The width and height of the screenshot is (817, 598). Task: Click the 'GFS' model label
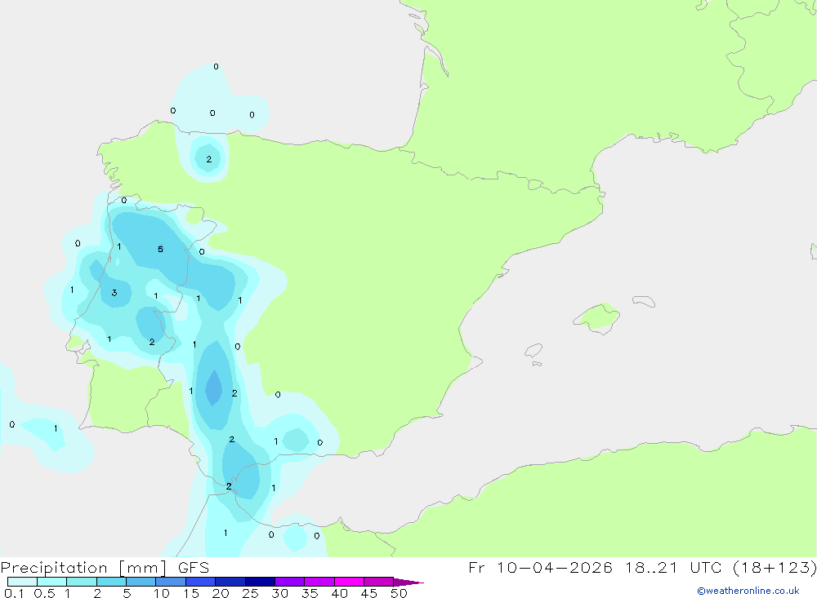point(194,568)
